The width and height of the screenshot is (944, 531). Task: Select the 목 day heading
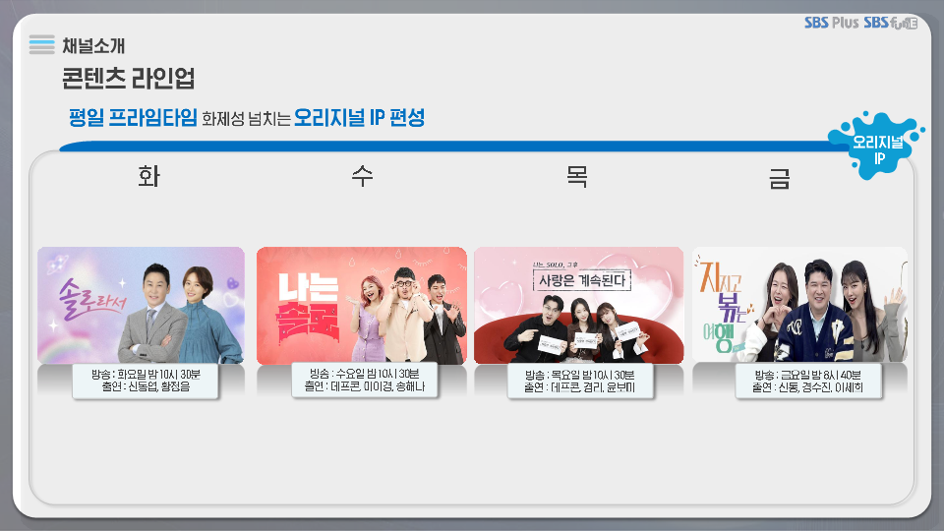(x=577, y=176)
